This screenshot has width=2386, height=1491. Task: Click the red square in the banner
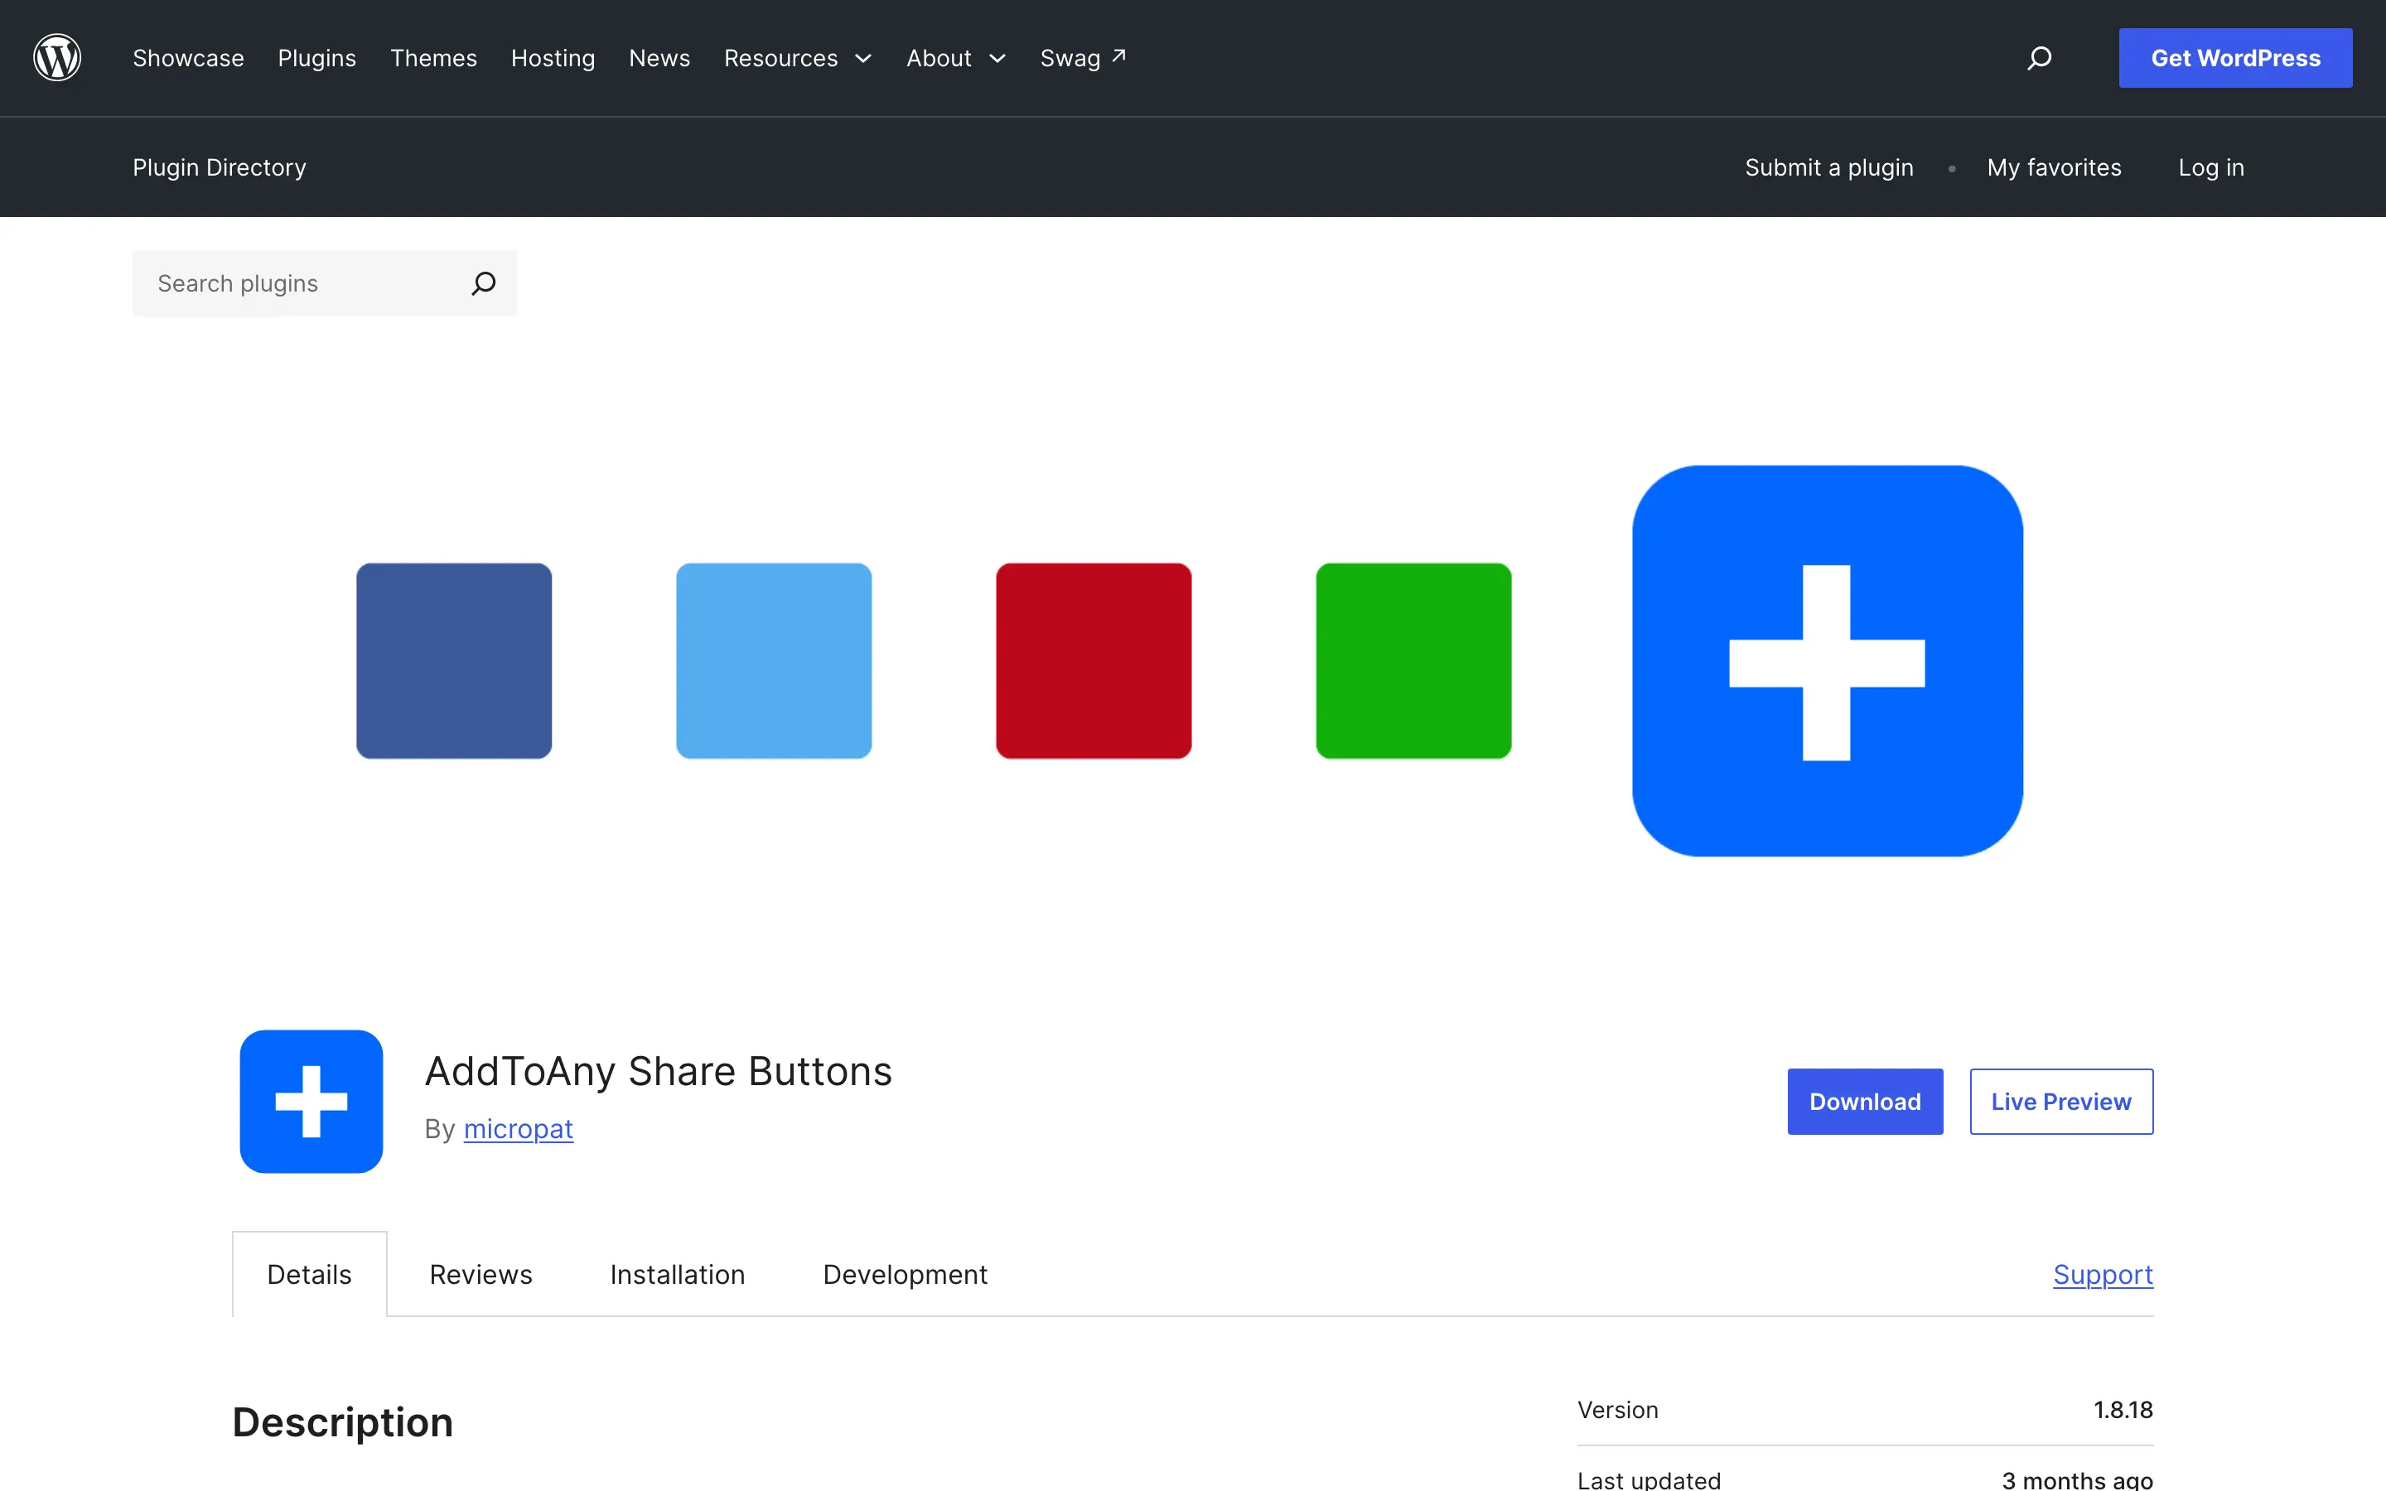pos(1094,661)
